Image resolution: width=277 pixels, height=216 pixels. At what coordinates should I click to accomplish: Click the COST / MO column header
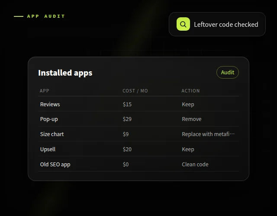click(x=135, y=91)
